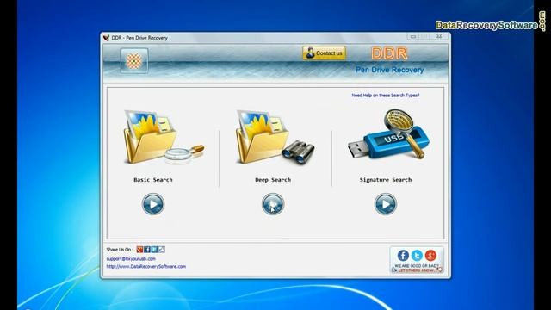
Task: Click the Signature Search USB drive icon
Action: [388, 134]
